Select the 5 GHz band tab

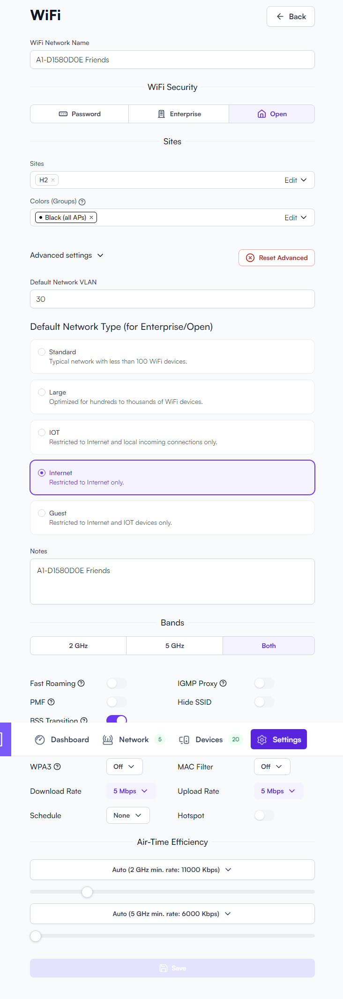click(x=174, y=646)
